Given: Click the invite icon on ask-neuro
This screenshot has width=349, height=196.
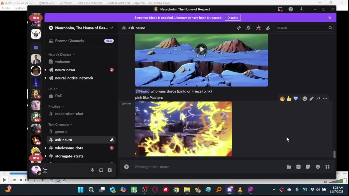Looking at the screenshot, I should pyautogui.click(x=112, y=140).
